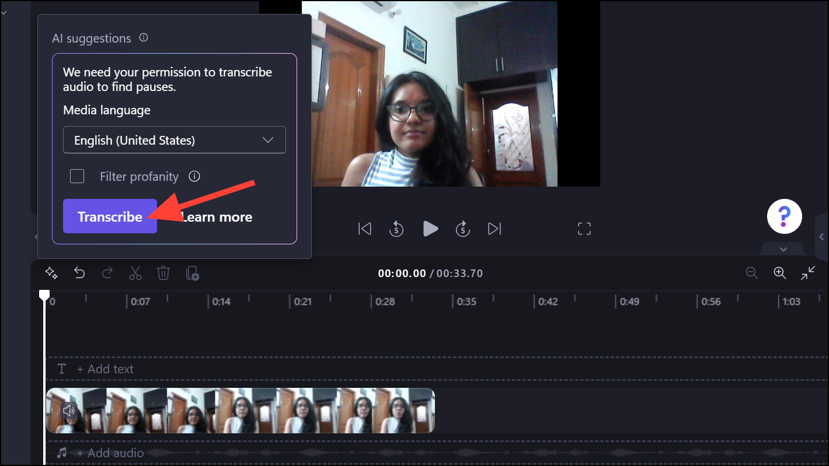Image resolution: width=829 pixels, height=466 pixels.
Task: Click the Transcribe button
Action: (110, 216)
